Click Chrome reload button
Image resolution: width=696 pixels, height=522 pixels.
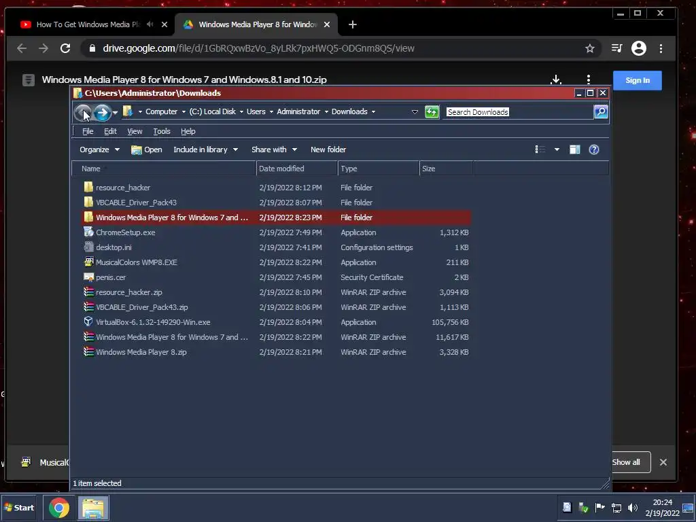click(x=65, y=48)
